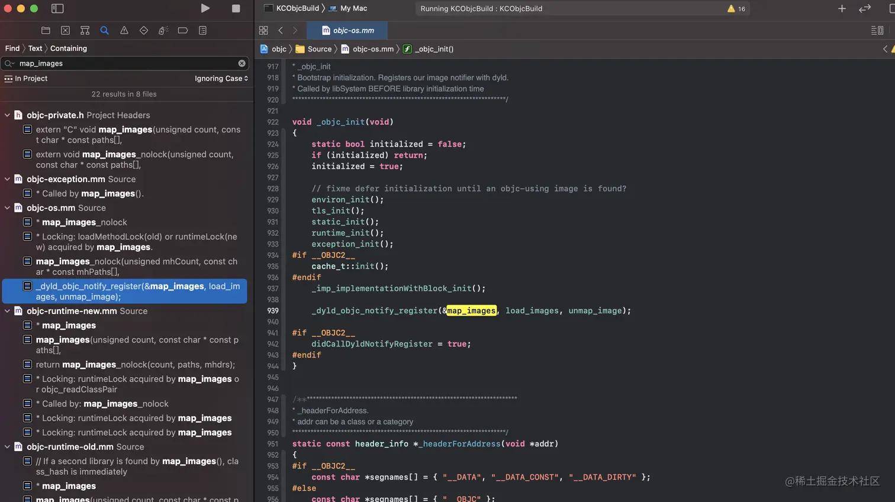This screenshot has height=502, width=895.
Task: Select result 'map_images_nolock(unsigned mhCount, const char'
Action: [x=125, y=267]
